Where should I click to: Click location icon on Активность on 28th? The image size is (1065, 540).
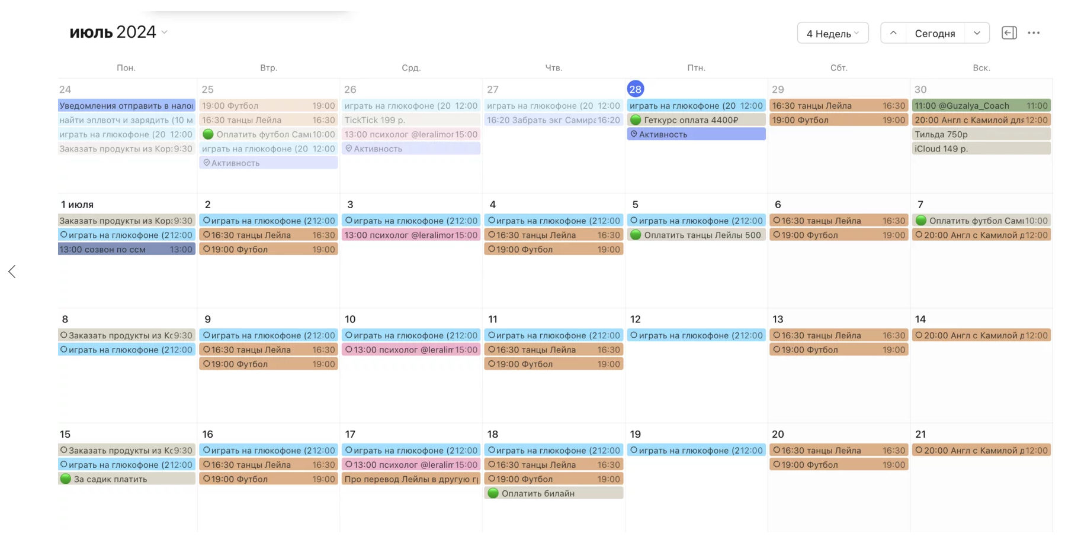(634, 134)
